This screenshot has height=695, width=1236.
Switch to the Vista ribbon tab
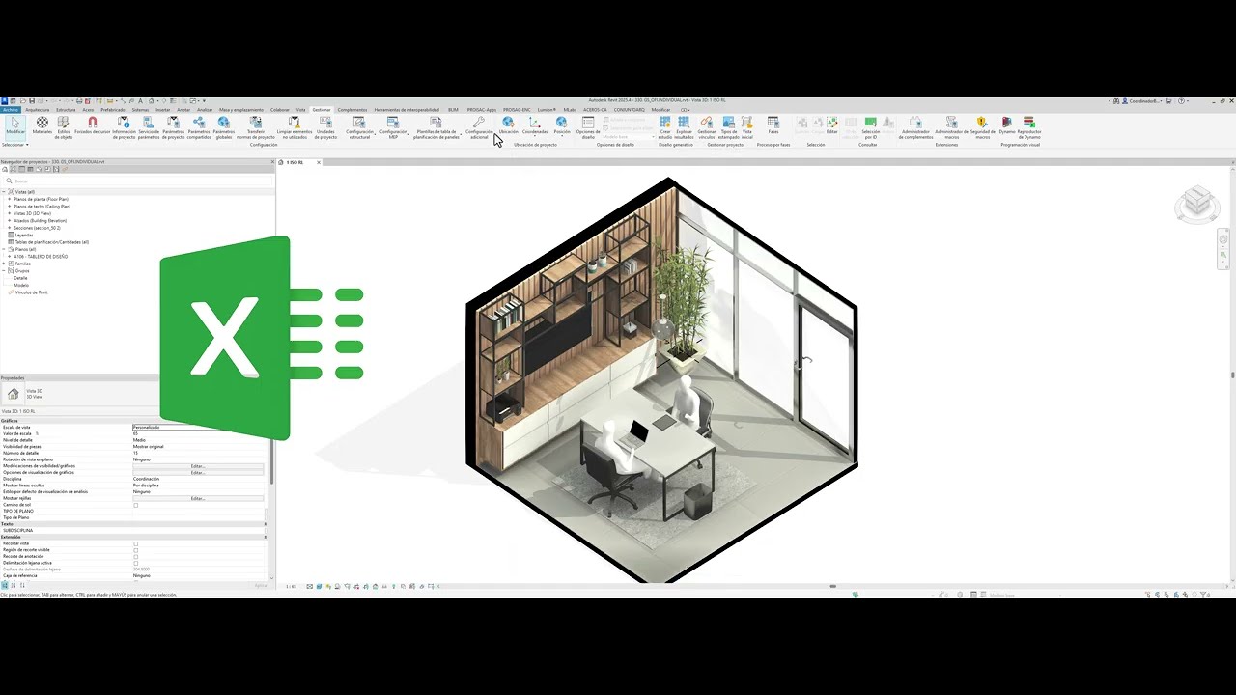pyautogui.click(x=301, y=110)
